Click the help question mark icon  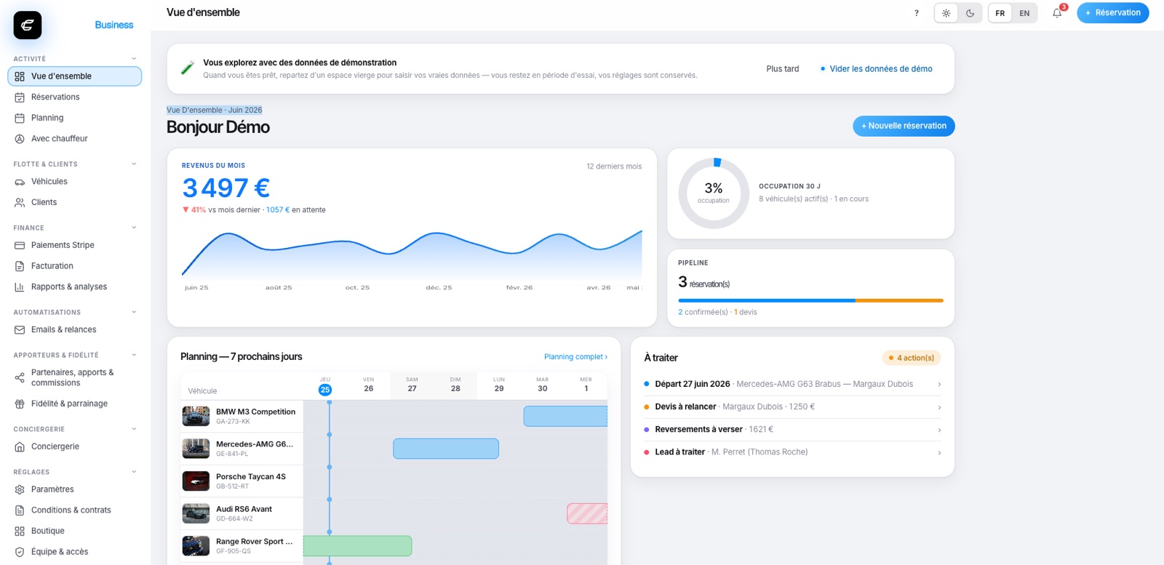916,13
